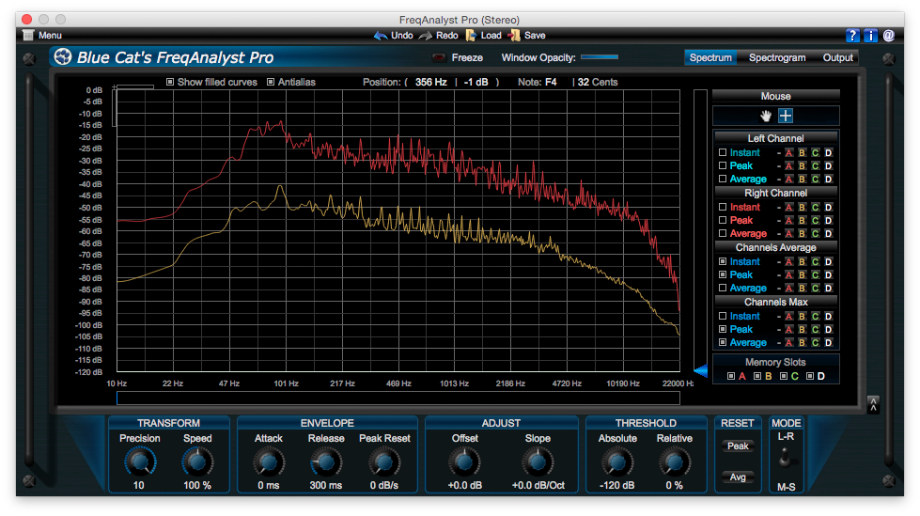Click the Redo text button
This screenshot has height=516, width=920.
(447, 35)
